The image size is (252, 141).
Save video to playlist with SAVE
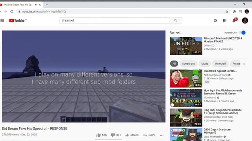pyautogui.click(x=149, y=135)
